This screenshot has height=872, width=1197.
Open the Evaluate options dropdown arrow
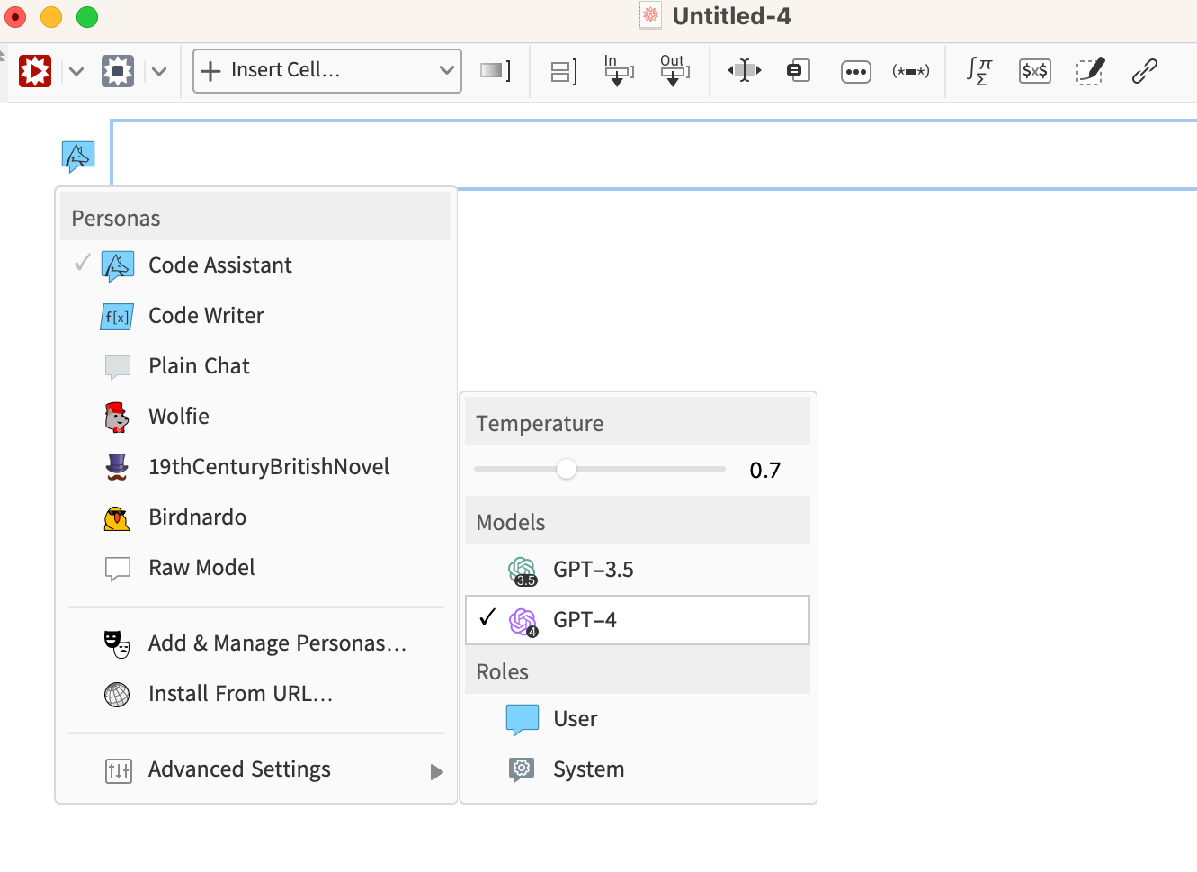[x=76, y=71]
